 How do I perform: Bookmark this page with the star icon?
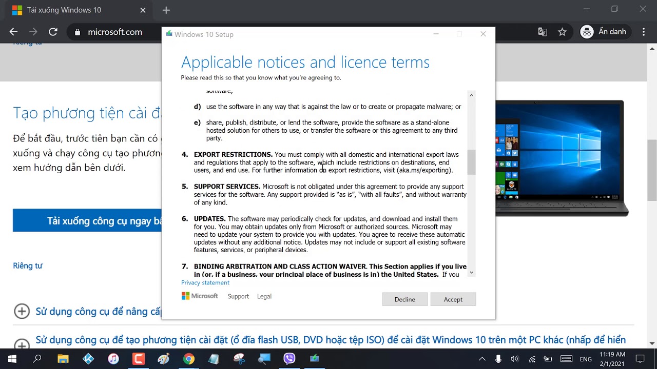pos(562,32)
